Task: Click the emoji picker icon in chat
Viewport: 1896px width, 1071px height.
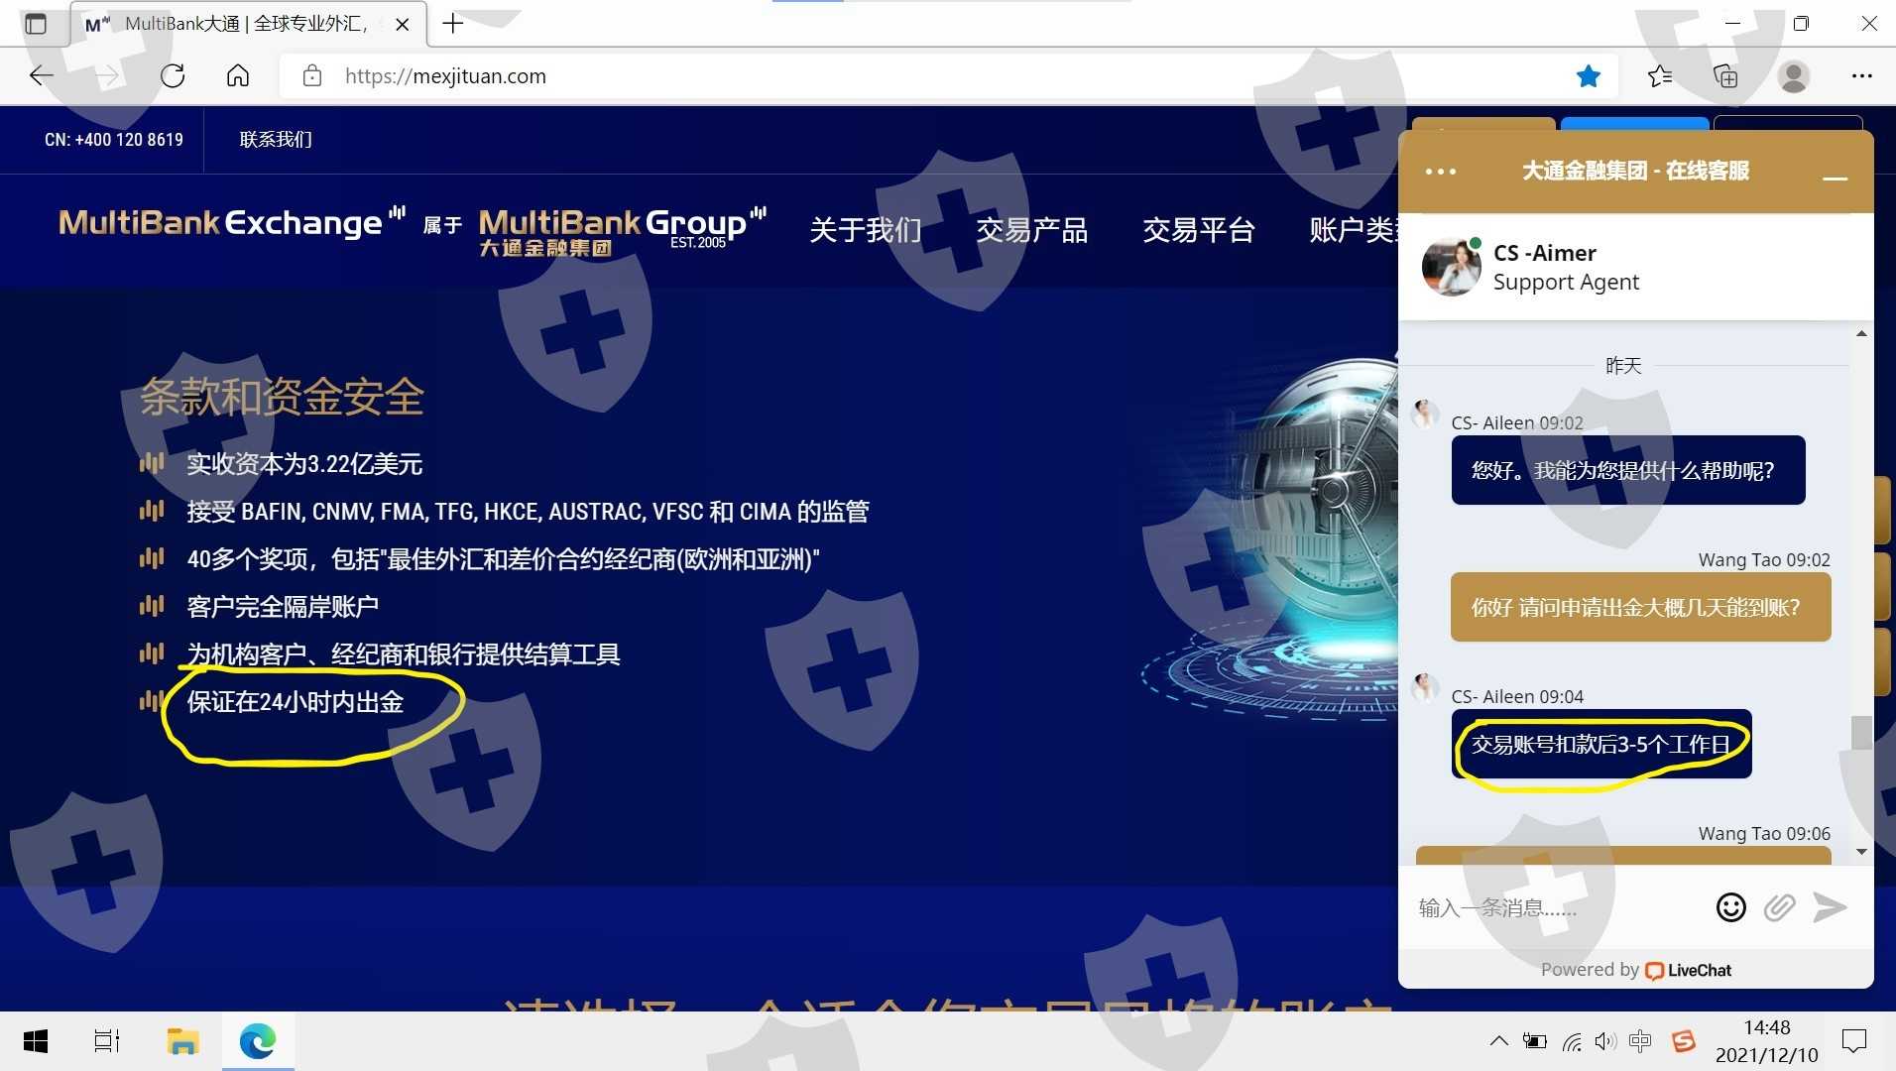Action: [1730, 907]
